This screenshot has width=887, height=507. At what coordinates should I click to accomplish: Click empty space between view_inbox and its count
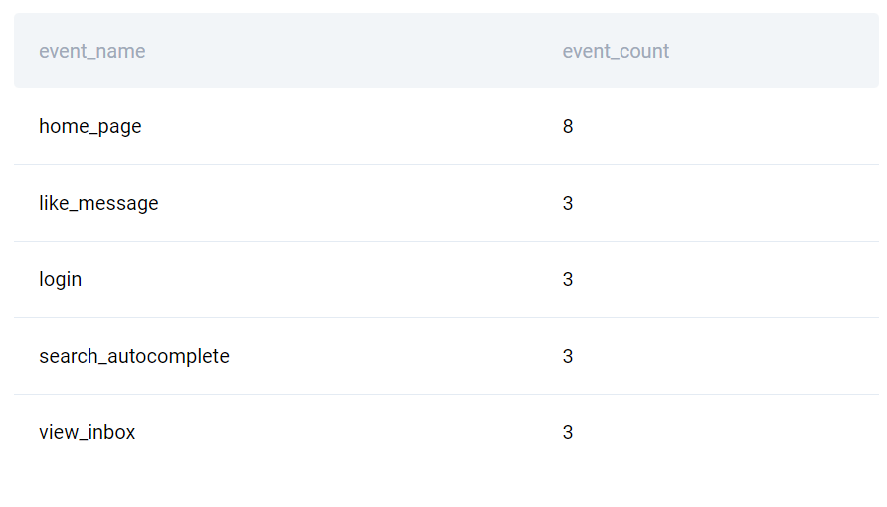click(x=348, y=432)
